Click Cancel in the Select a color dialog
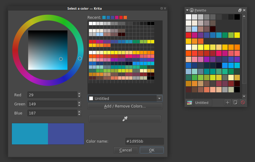Screen dimensions: 255x162 126,150
